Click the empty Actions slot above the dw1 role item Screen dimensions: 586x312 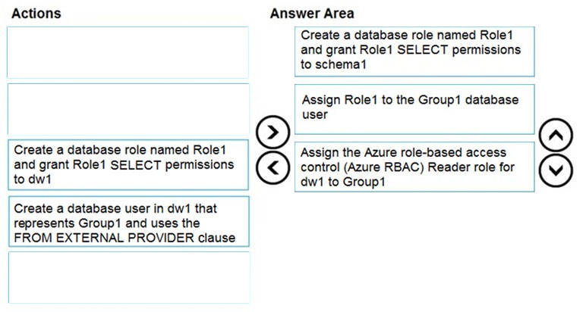tap(128, 109)
